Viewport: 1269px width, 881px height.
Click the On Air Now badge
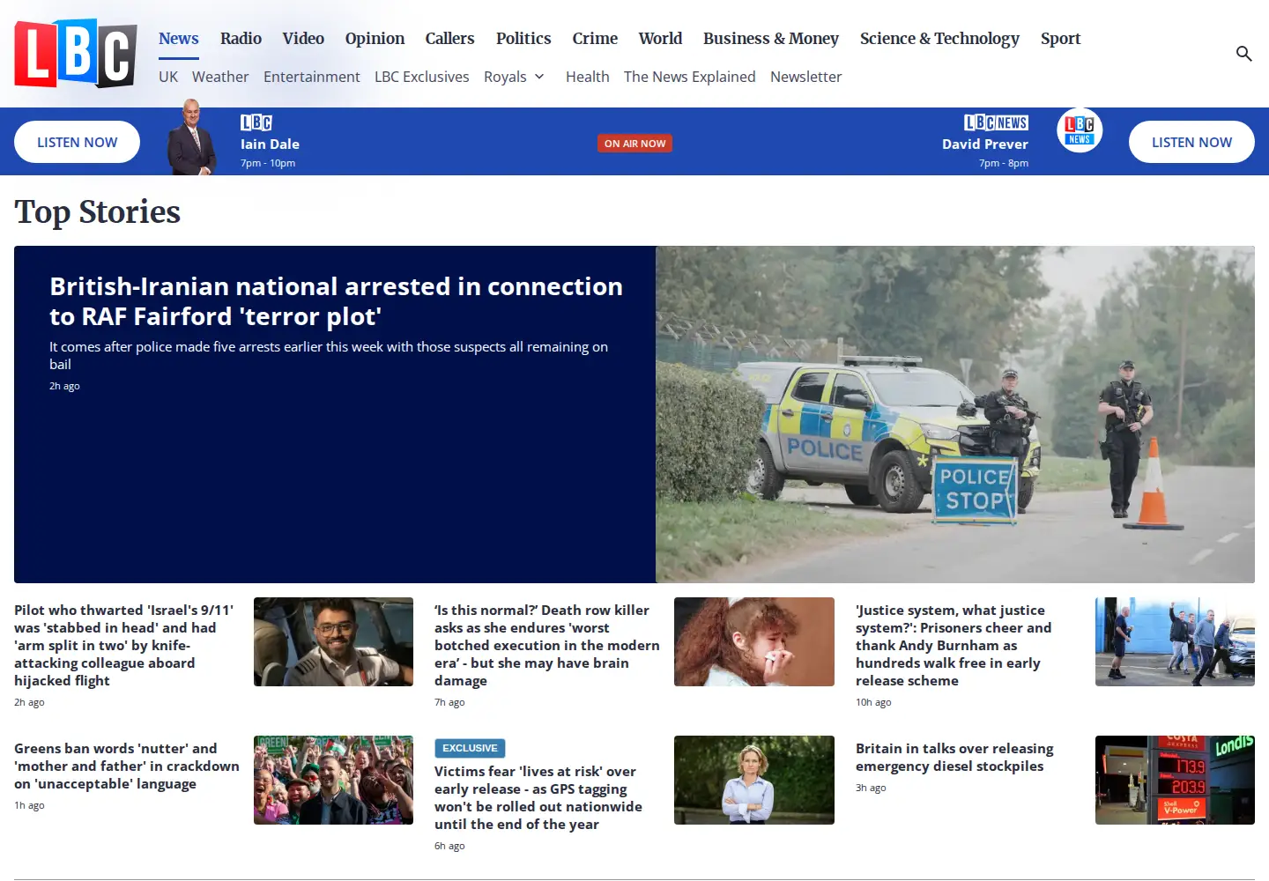pyautogui.click(x=634, y=144)
